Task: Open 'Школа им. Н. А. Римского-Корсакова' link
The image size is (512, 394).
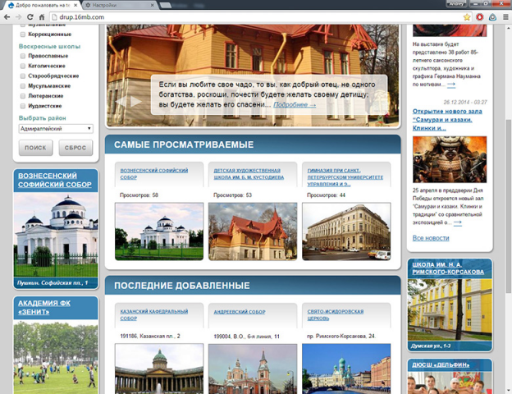Action: 448,268
